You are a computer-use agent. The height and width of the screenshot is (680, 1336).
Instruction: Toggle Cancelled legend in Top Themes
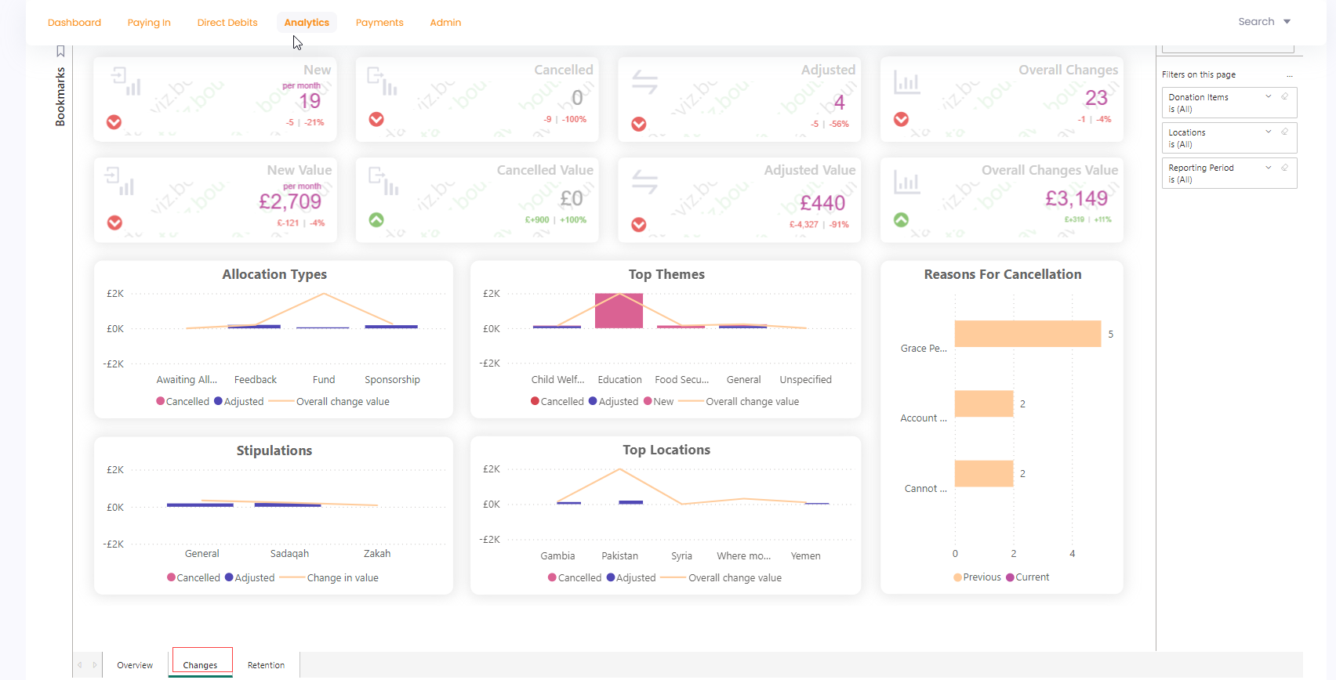click(x=557, y=401)
